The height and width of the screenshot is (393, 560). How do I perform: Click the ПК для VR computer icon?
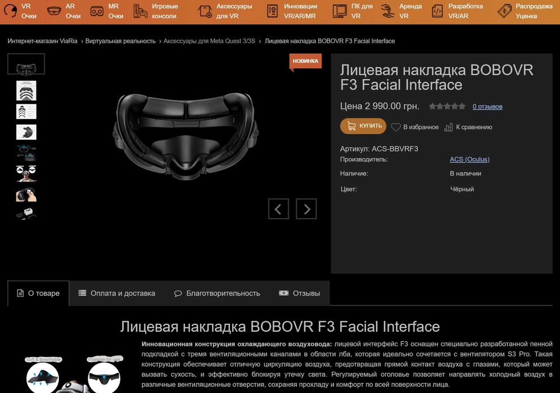click(x=339, y=11)
